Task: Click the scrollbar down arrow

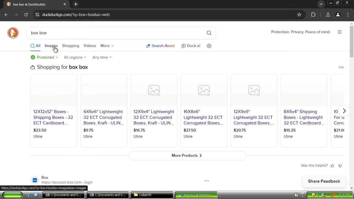Action: pos(352,188)
